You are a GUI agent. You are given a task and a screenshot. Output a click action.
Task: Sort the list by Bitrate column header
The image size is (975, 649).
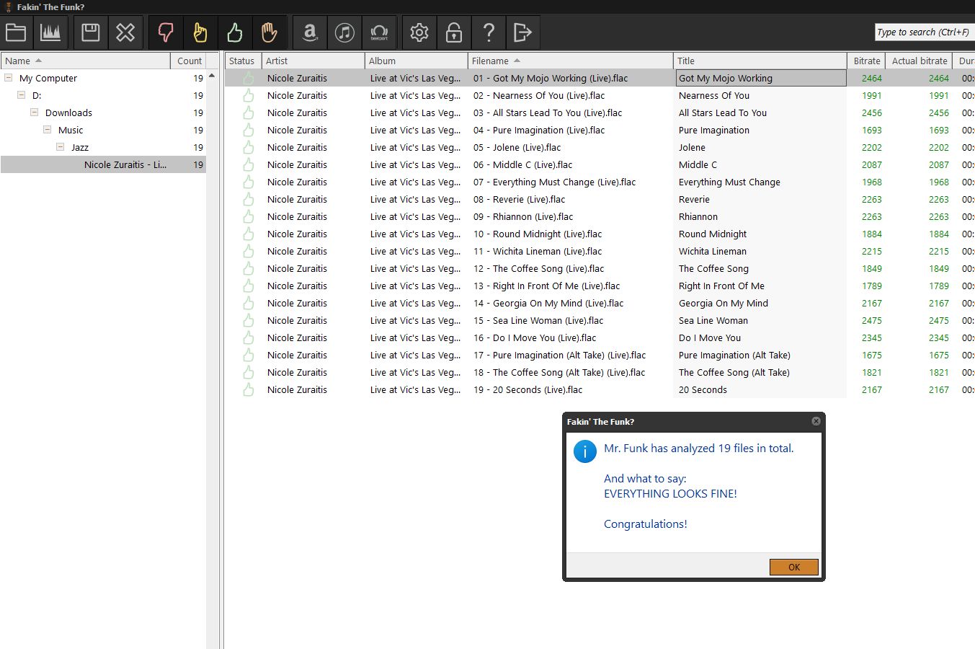[866, 61]
